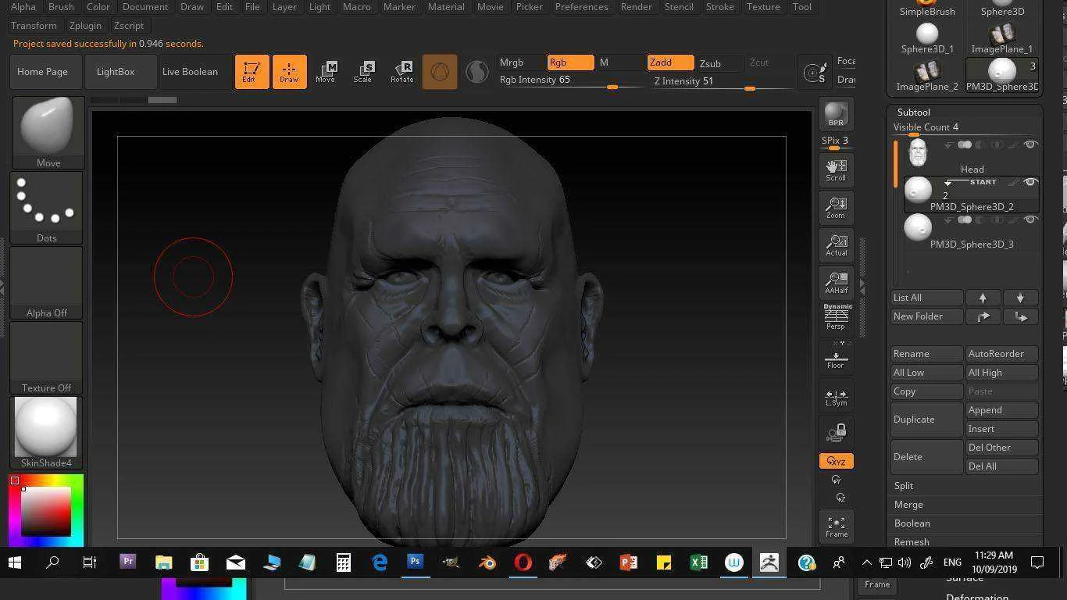This screenshot has height=600, width=1067.
Task: Pick a color in the color picker square
Action: pyautogui.click(x=46, y=511)
